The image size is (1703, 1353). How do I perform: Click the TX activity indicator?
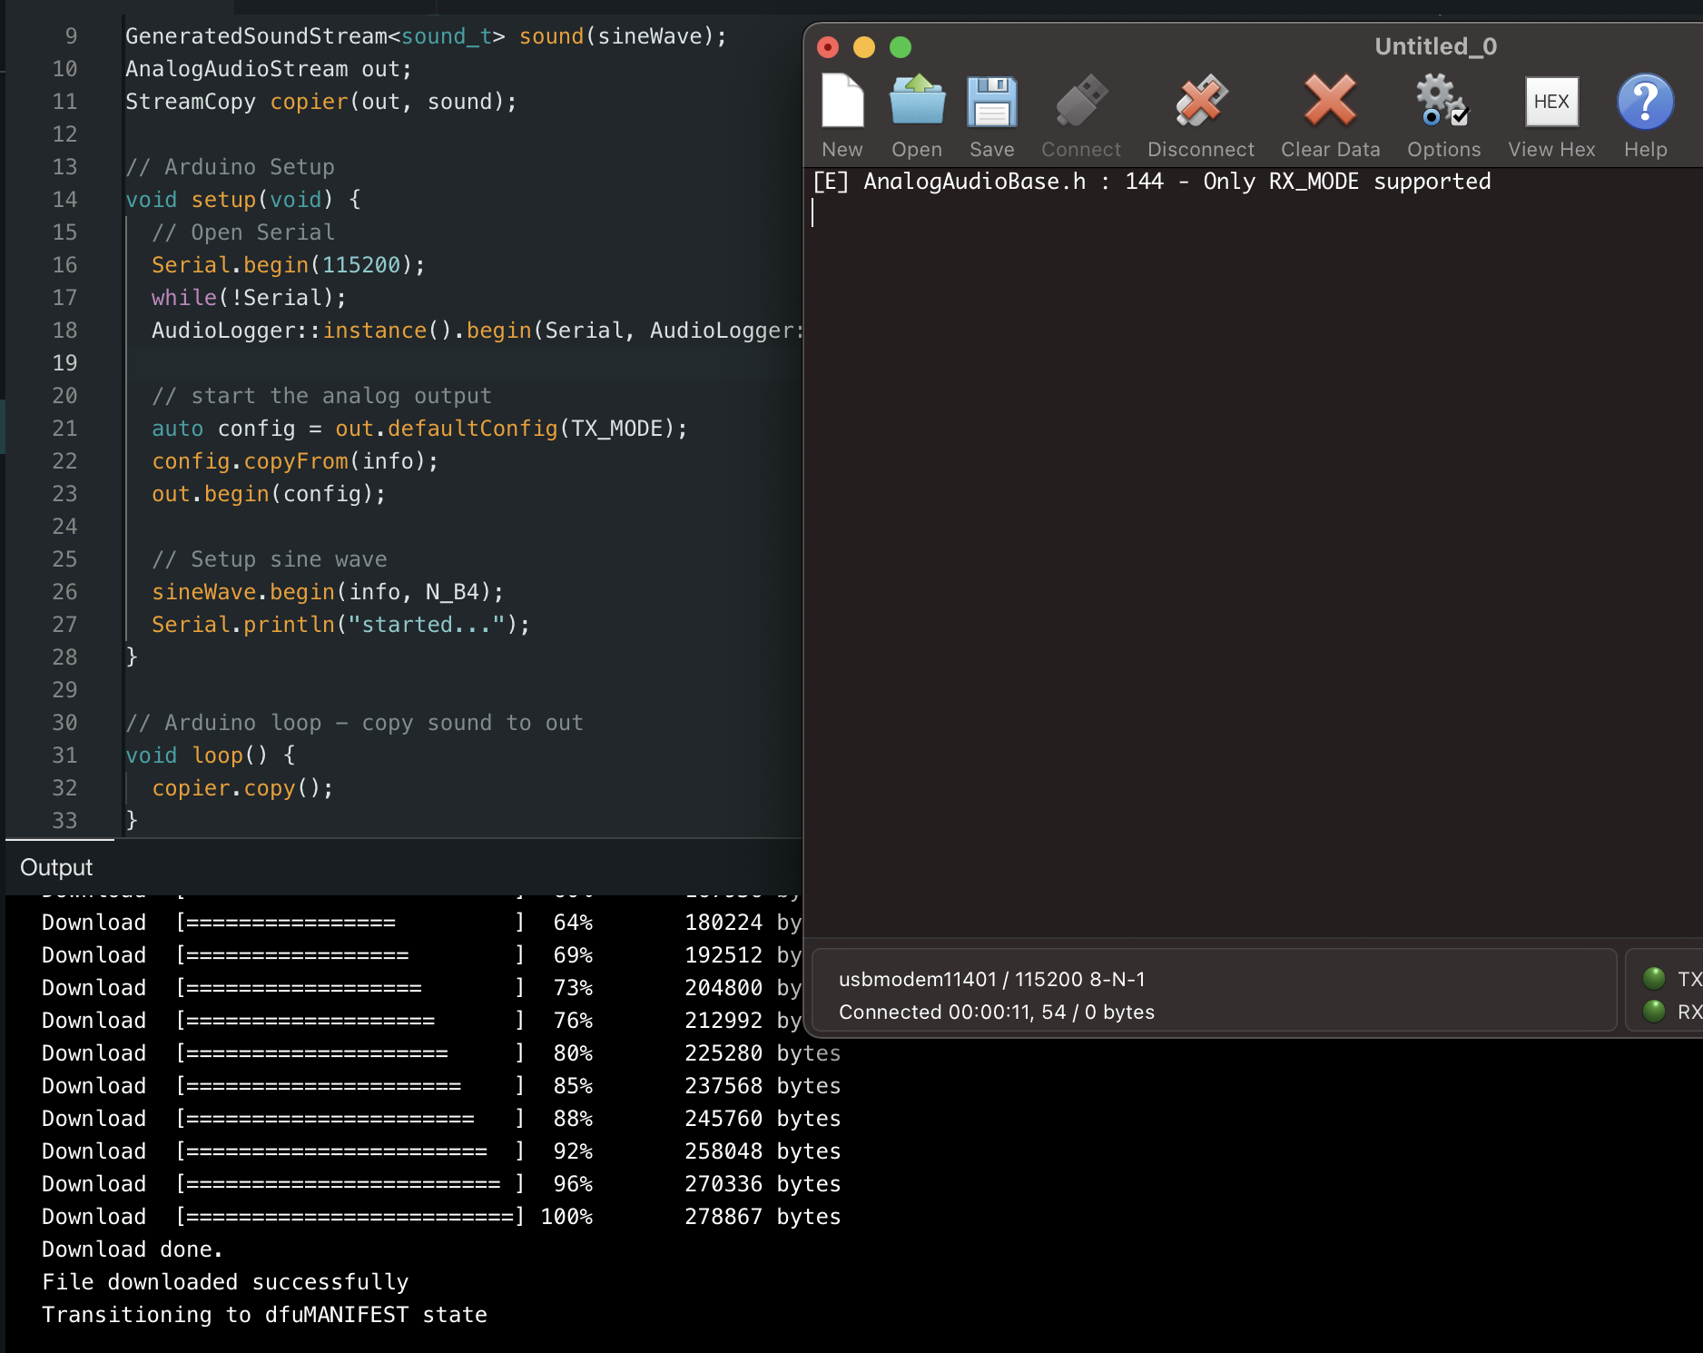click(1656, 979)
